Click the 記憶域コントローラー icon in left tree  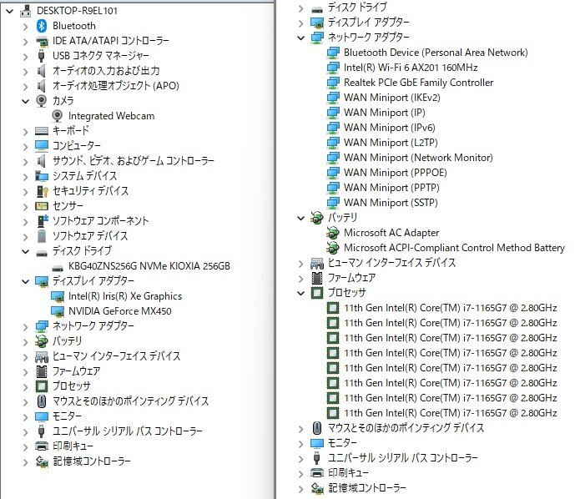point(42,461)
